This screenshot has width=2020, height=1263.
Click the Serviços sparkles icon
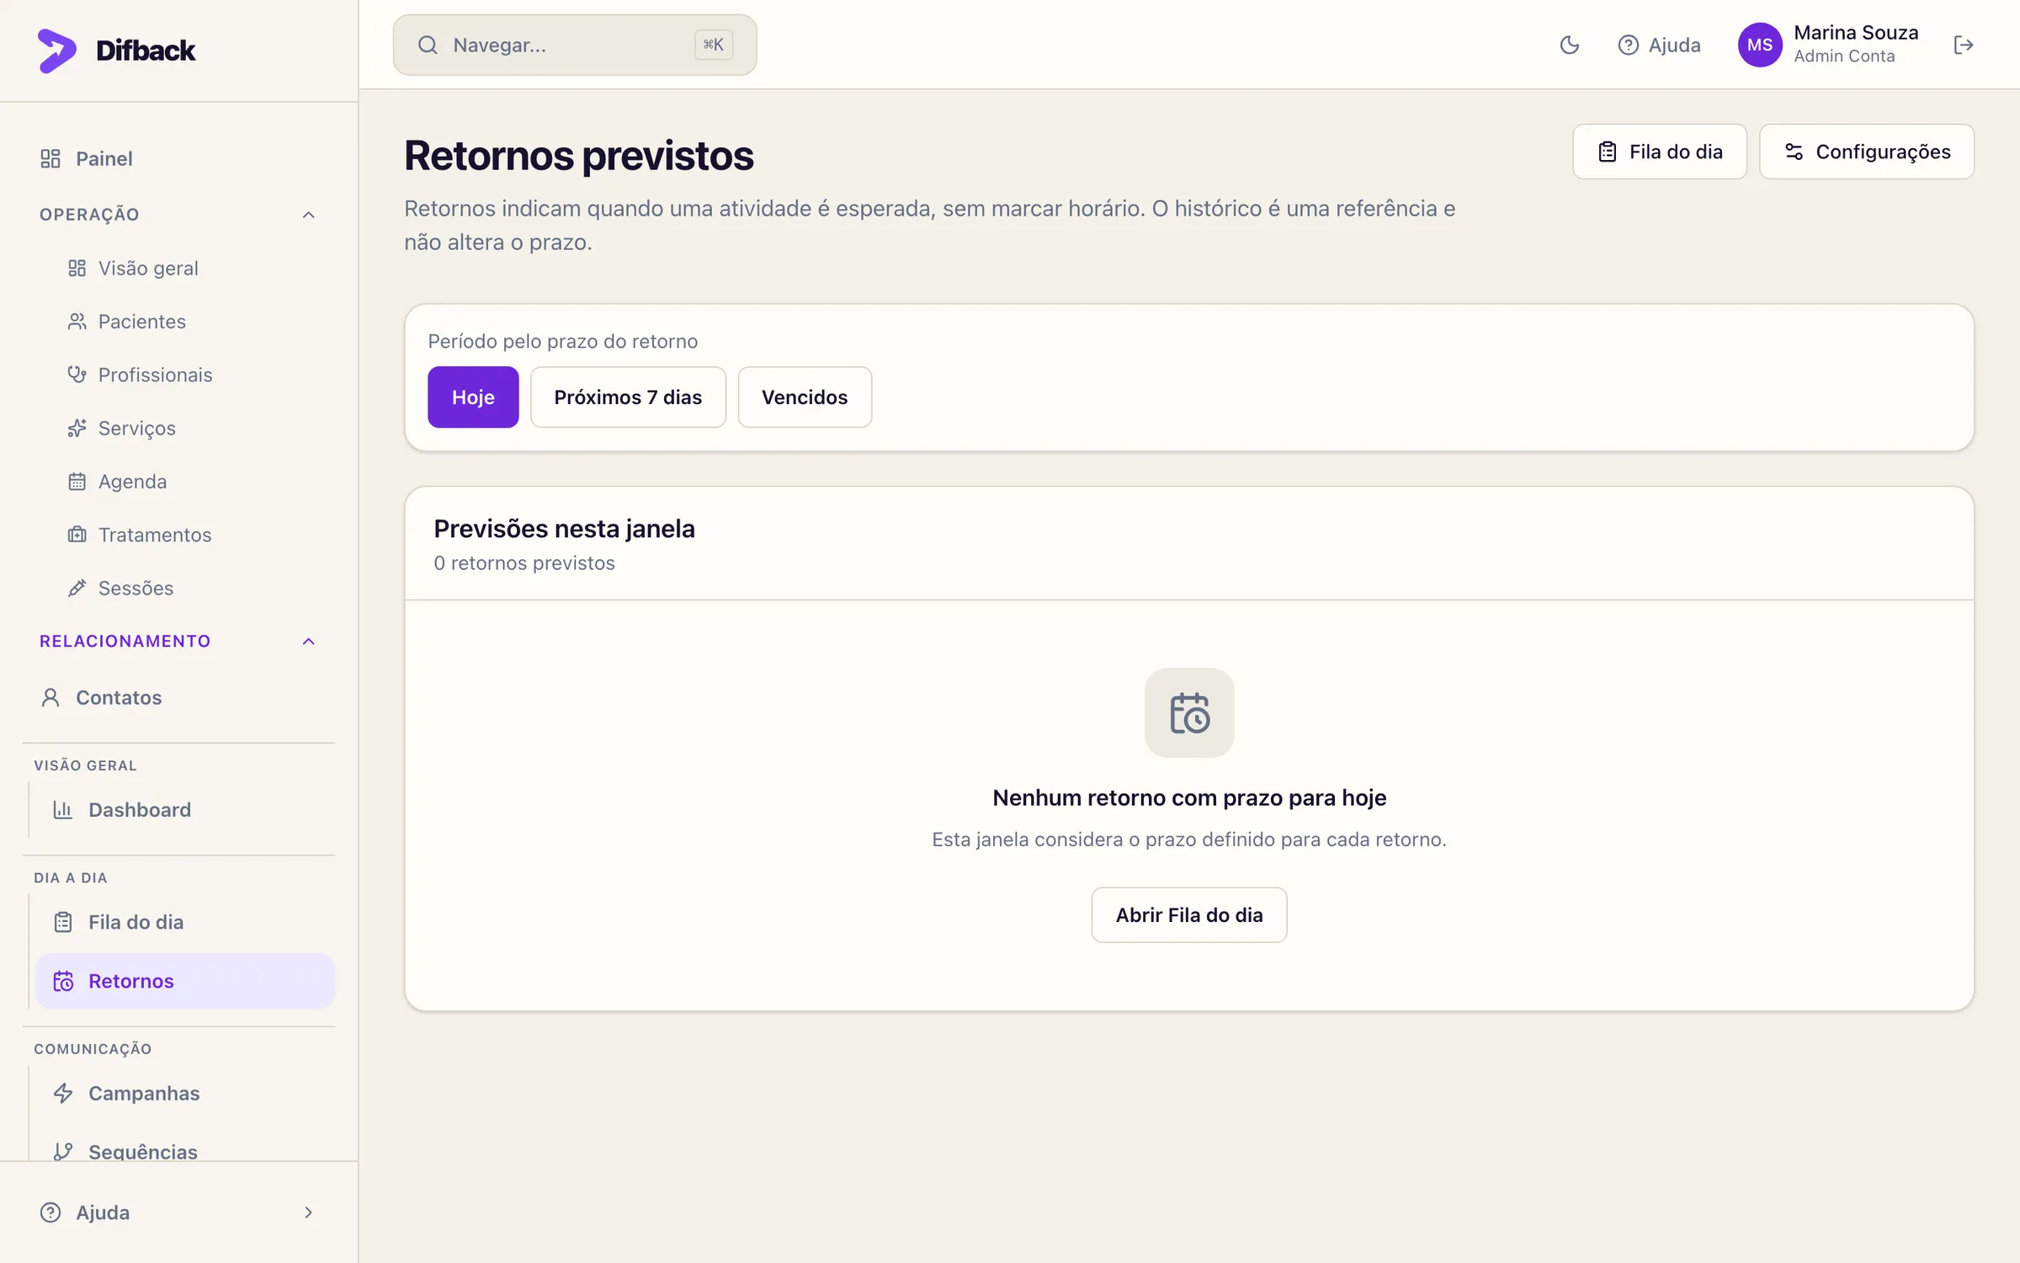point(77,428)
